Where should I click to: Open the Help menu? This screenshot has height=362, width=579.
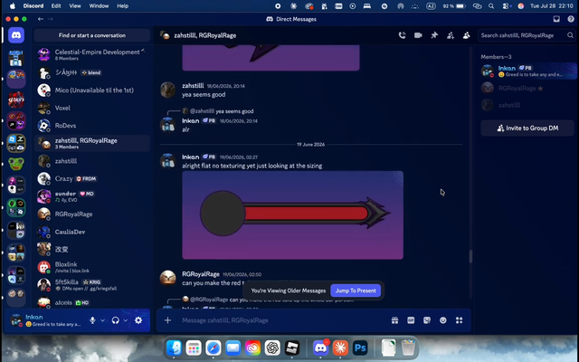pos(123,6)
